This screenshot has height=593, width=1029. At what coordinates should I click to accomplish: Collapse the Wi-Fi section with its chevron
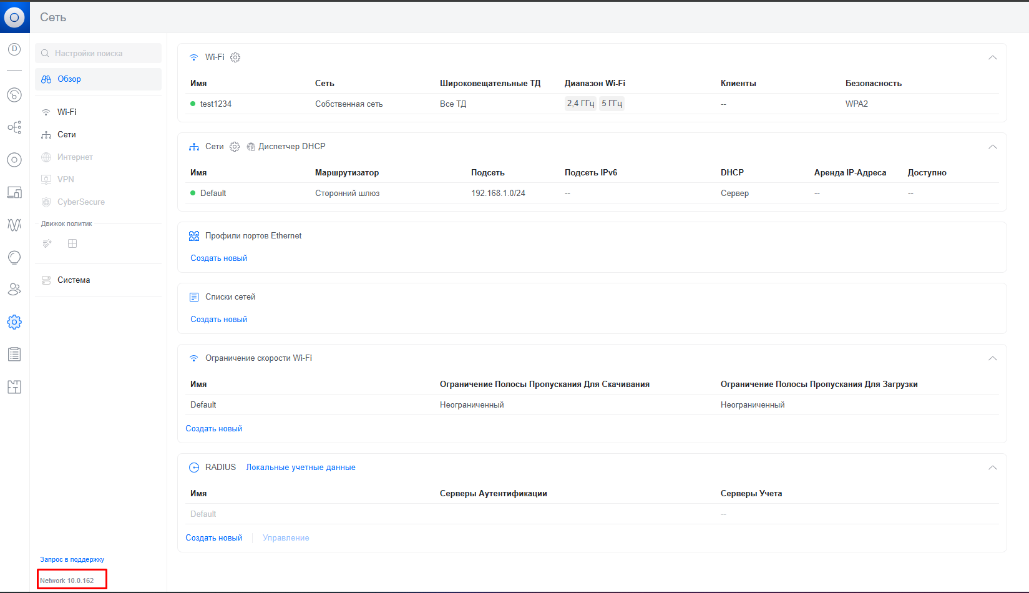992,57
